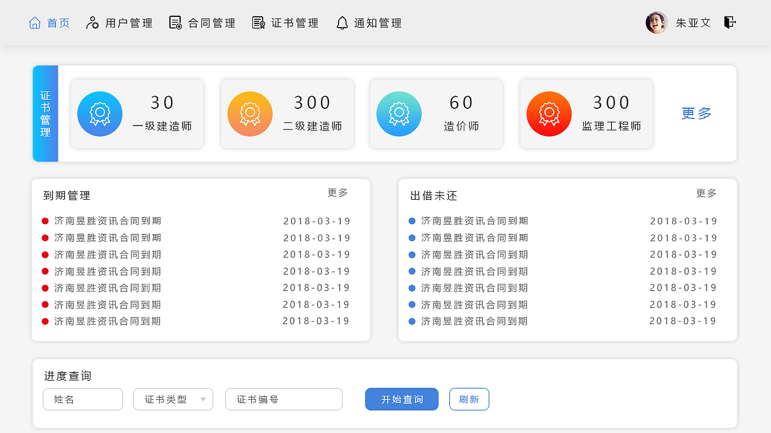The width and height of the screenshot is (771, 433).
Task: Click 更多 on the 出借未还 panel
Action: (705, 193)
